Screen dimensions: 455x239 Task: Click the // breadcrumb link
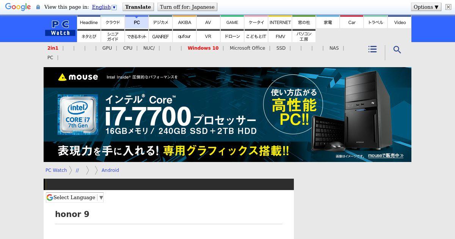[x=77, y=170]
